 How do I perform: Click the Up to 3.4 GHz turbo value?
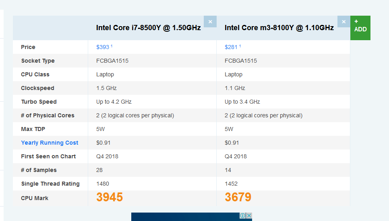pos(242,102)
